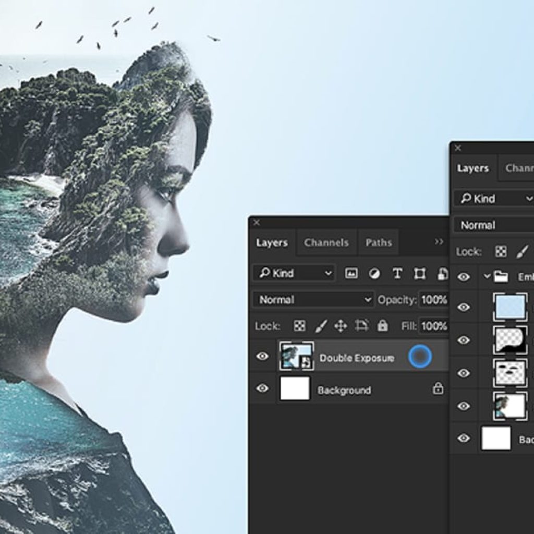This screenshot has width=534, height=534.
Task: Hide the black wave mask layer in right panel
Action: 463,340
